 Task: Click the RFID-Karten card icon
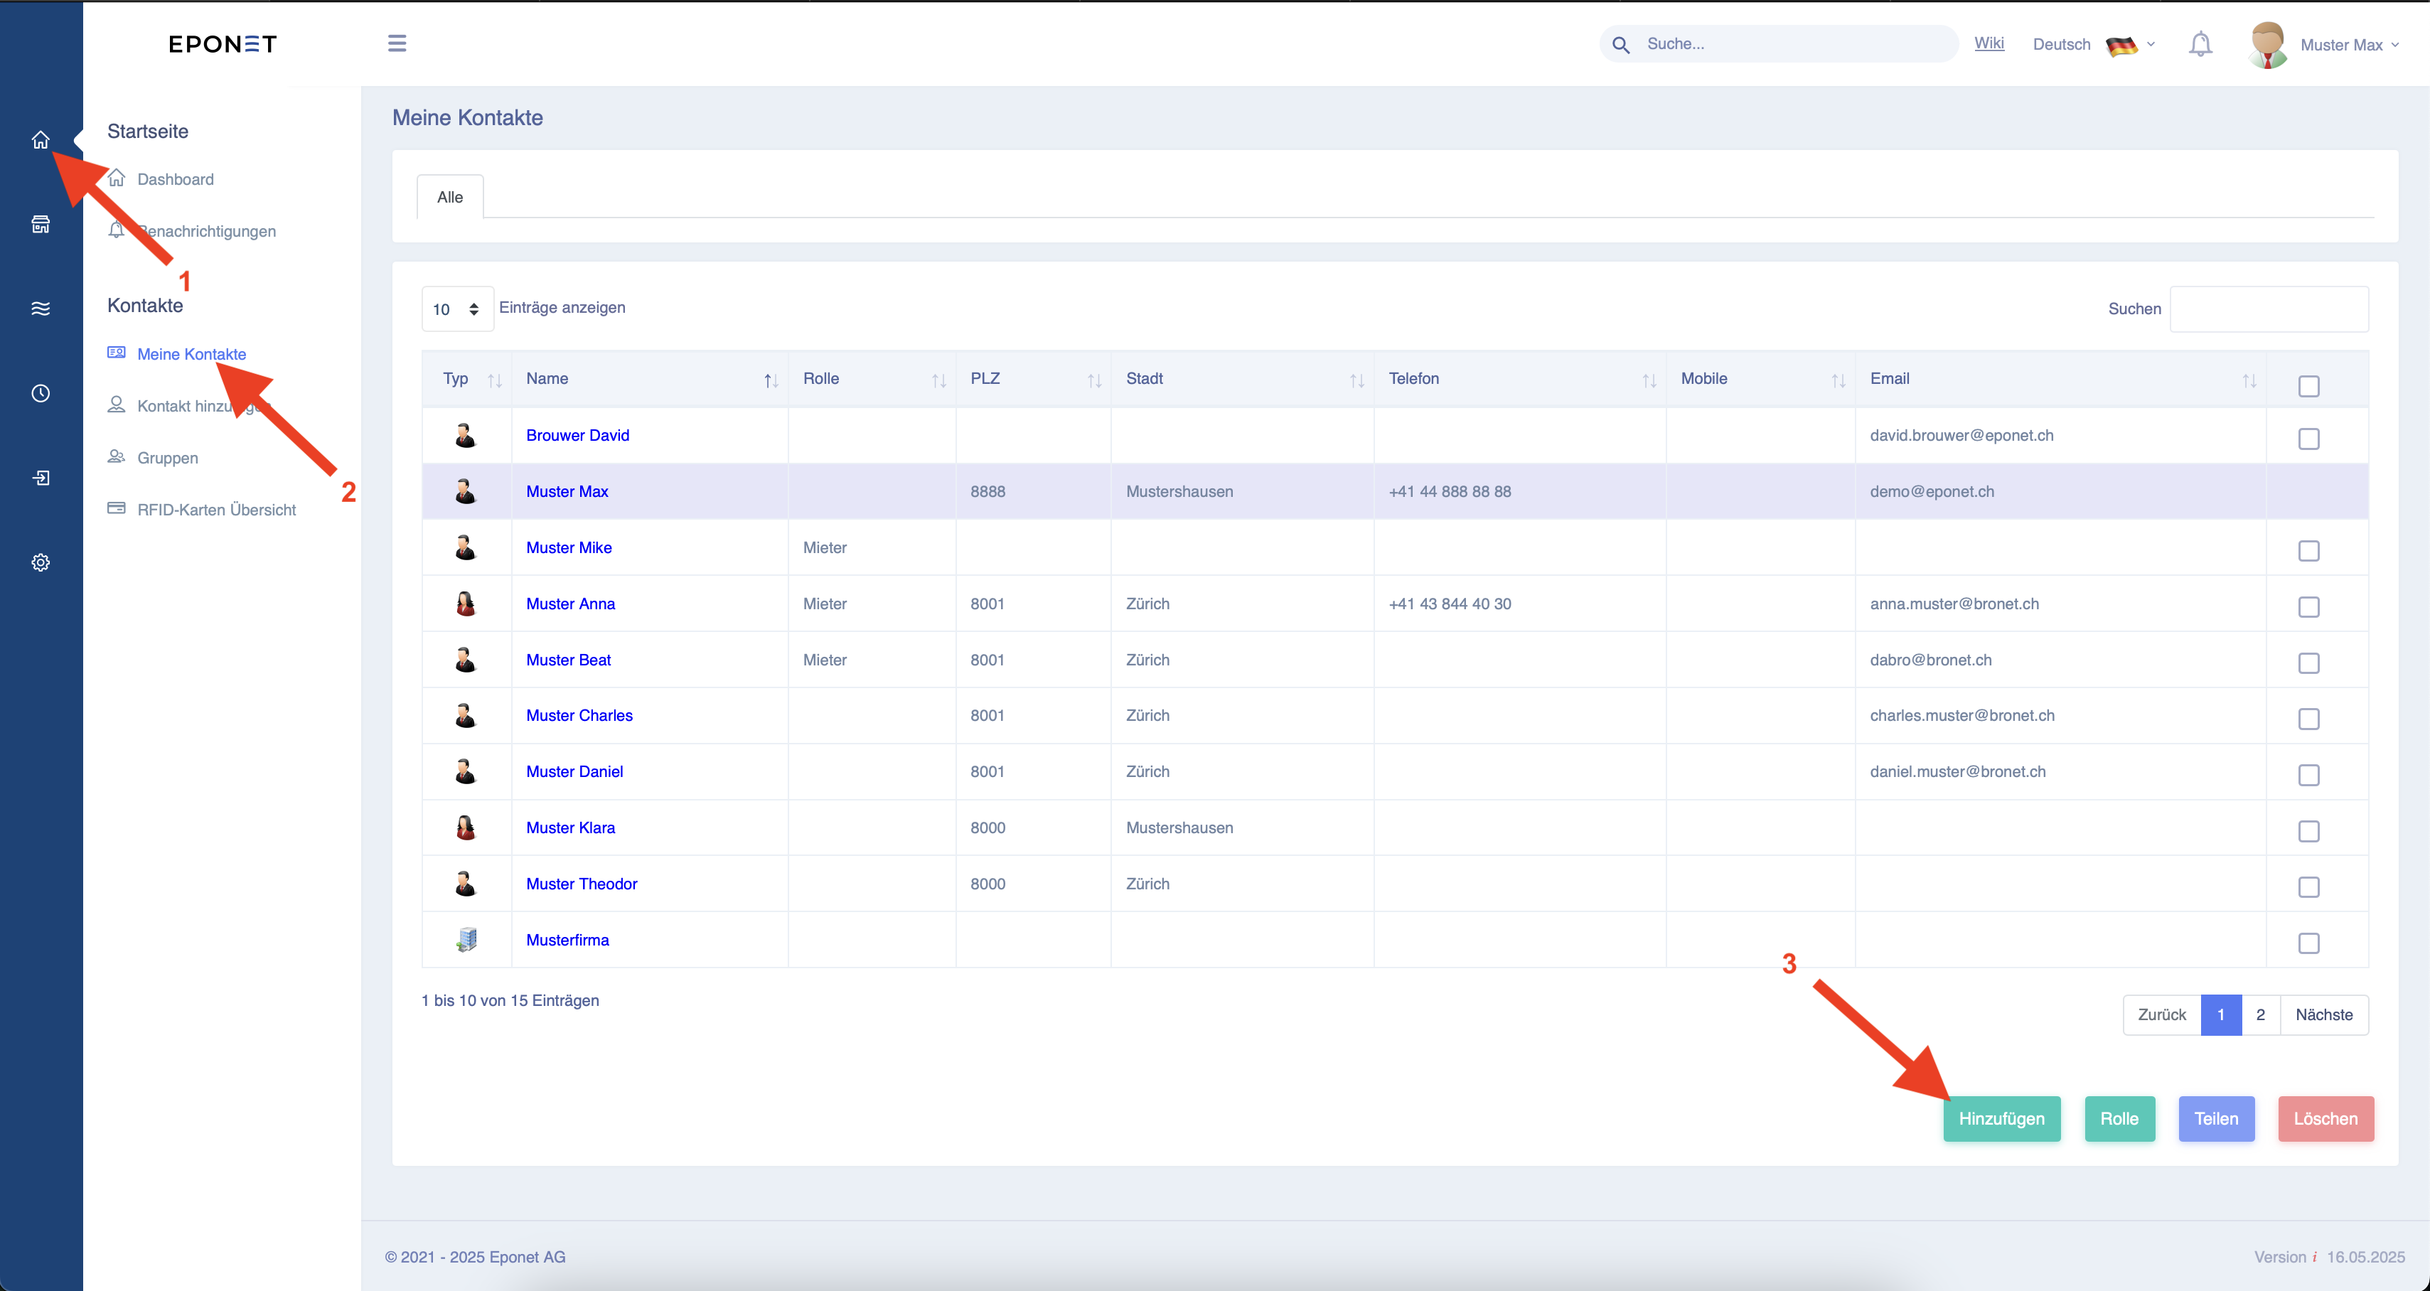coord(116,508)
